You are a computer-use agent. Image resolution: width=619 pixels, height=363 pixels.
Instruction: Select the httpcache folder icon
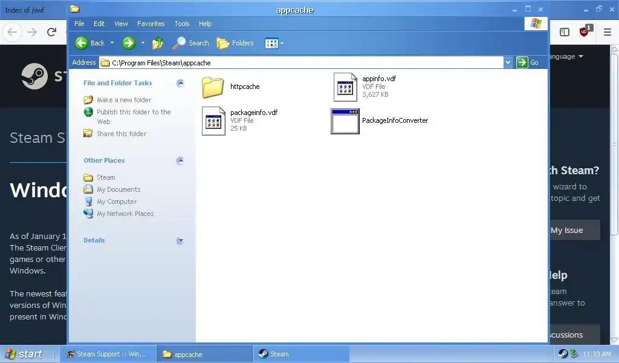pyautogui.click(x=213, y=87)
